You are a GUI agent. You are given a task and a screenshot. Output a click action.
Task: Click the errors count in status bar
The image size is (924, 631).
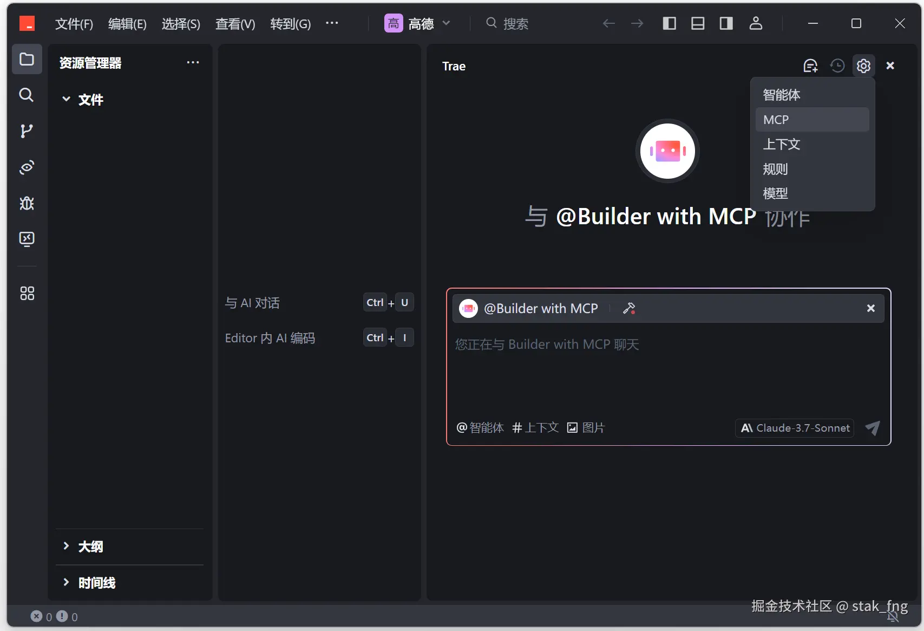click(42, 616)
